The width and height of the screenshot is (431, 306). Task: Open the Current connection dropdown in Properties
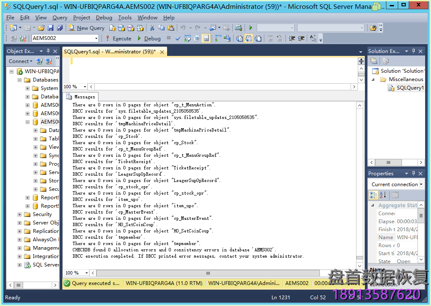(x=421, y=185)
